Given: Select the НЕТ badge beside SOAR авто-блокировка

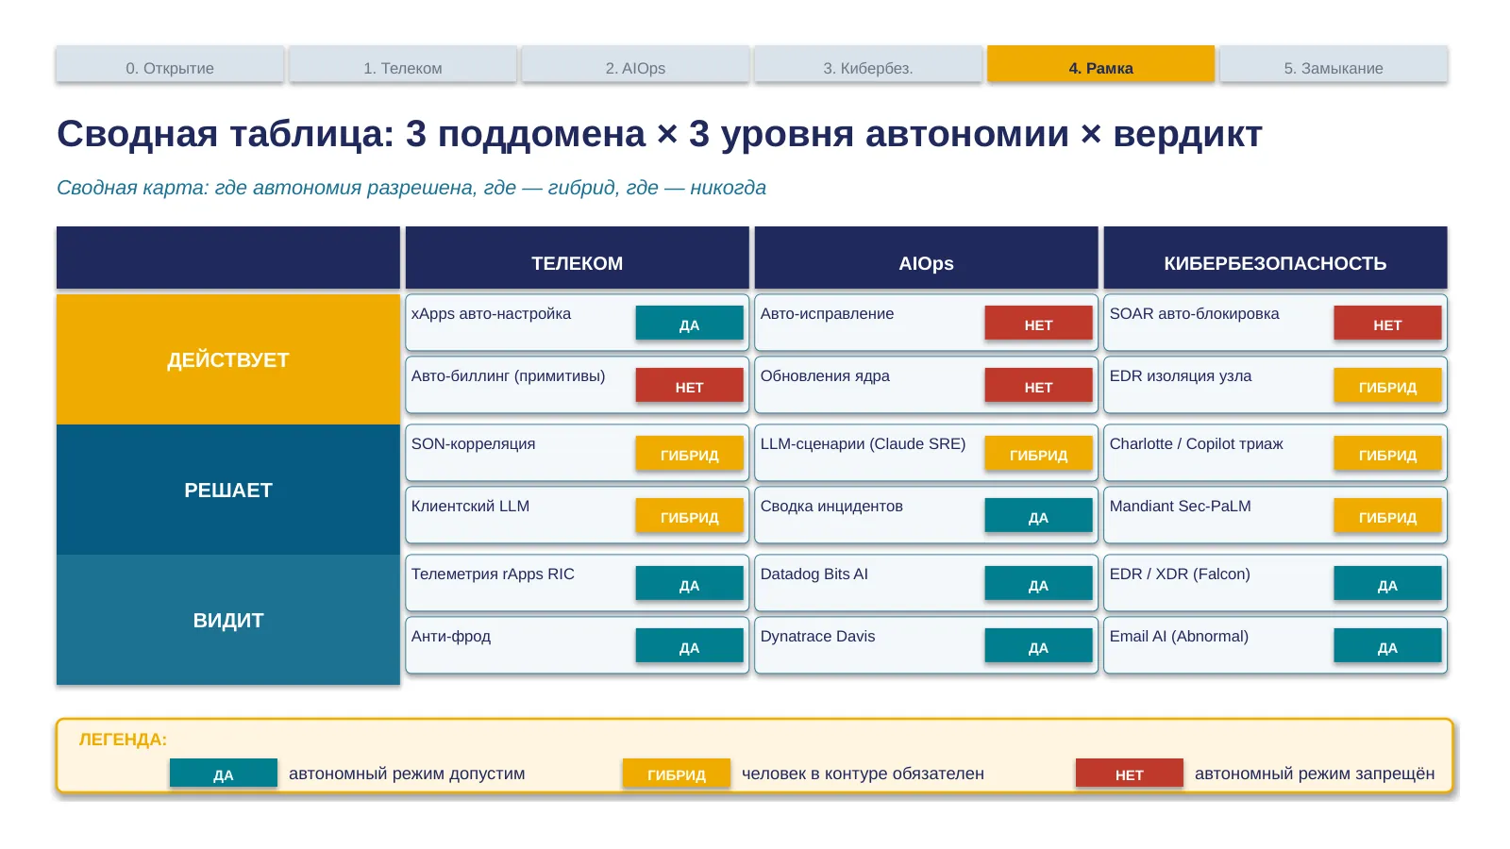Looking at the screenshot, I should (1388, 324).
